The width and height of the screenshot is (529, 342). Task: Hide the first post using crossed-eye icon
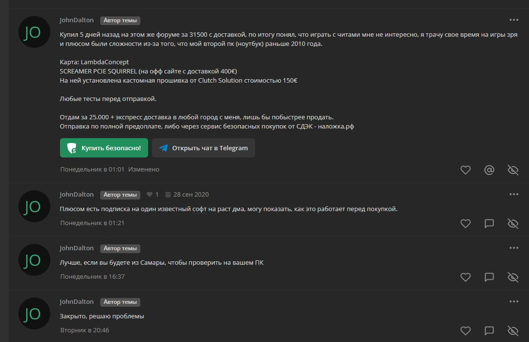coord(513,170)
